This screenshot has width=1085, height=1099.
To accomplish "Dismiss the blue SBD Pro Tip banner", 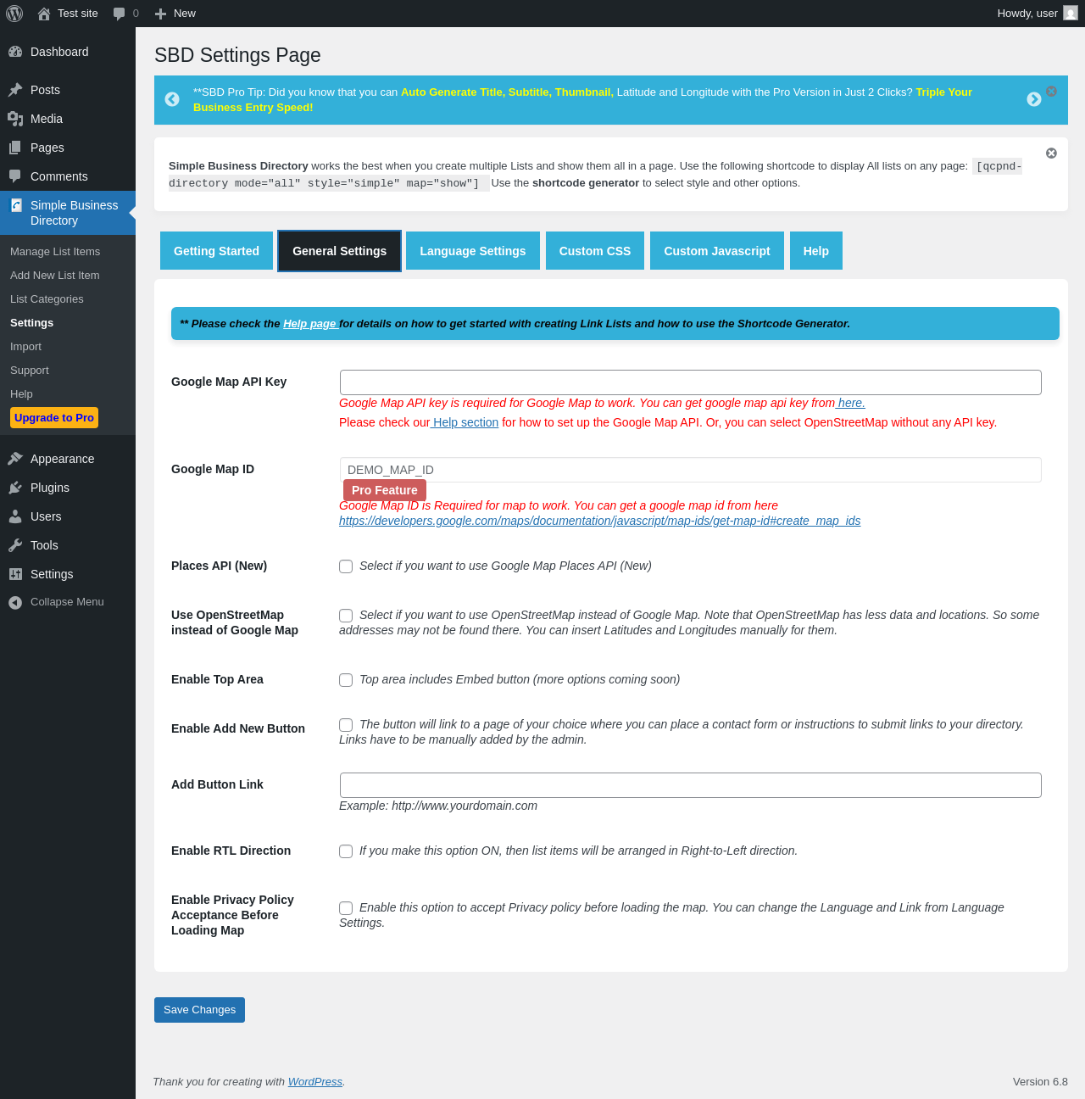I will point(1051,91).
